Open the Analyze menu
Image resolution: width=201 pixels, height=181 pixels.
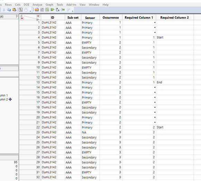click(37, 5)
